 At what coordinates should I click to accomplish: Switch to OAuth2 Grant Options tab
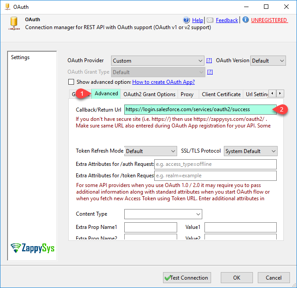149,94
